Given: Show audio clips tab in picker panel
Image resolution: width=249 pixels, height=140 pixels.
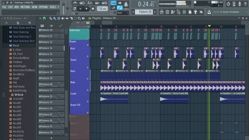Looking at the screenshot, I should click(x=51, y=26).
